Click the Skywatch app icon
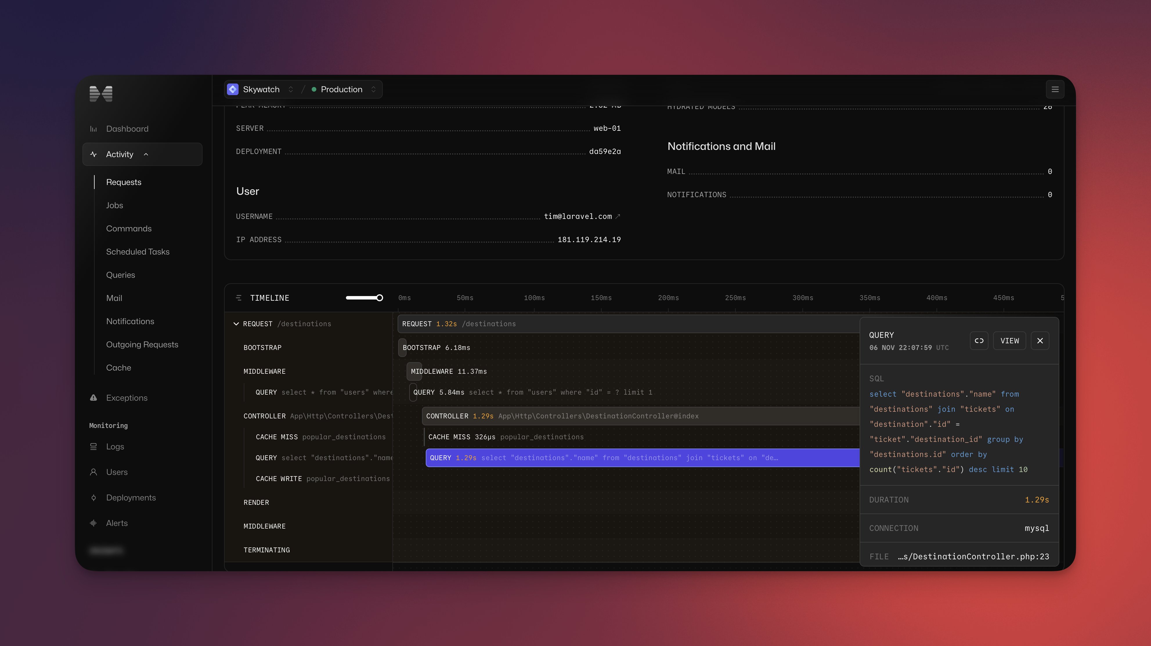The width and height of the screenshot is (1151, 646). [x=233, y=89]
